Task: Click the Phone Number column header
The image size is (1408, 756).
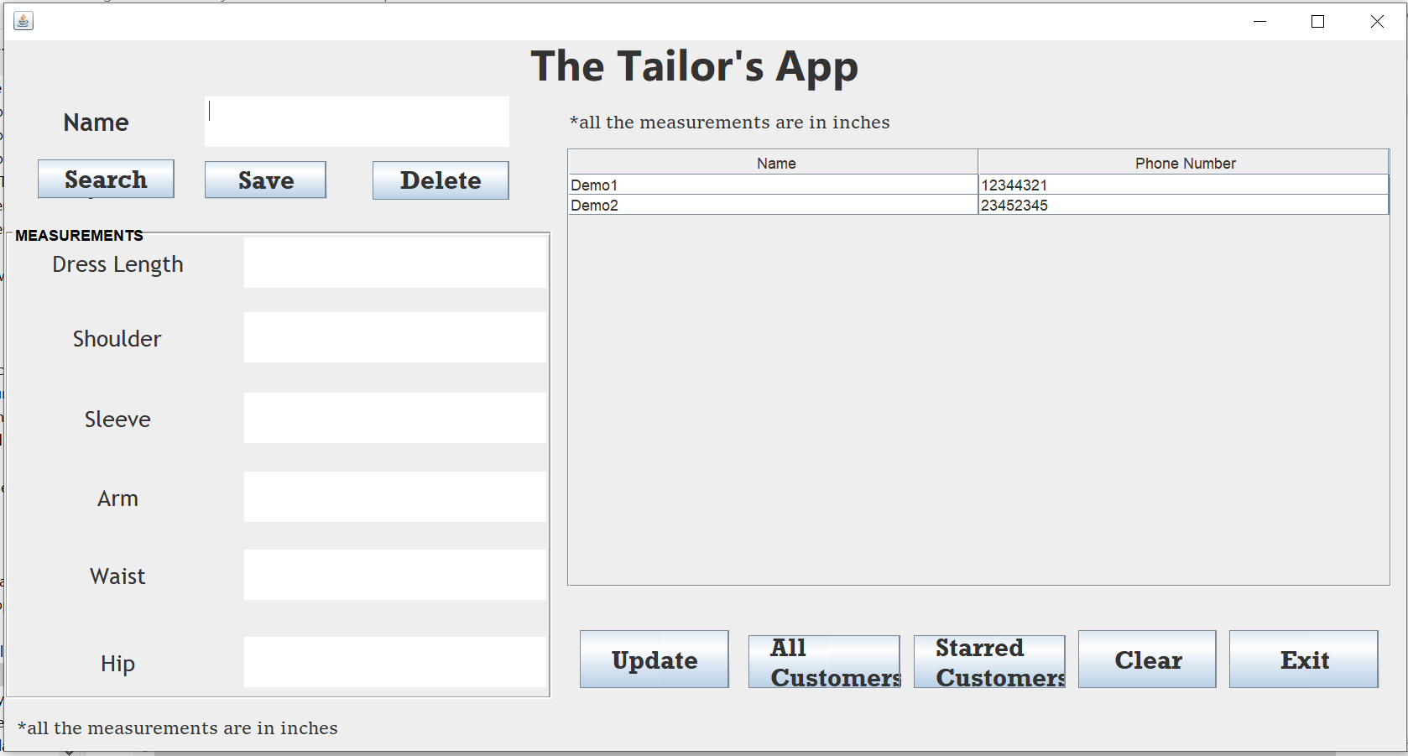Action: coord(1185,163)
